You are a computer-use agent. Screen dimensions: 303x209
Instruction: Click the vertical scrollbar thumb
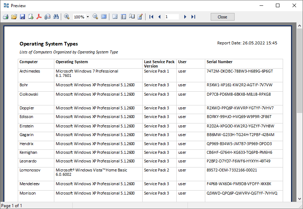(x=299, y=71)
